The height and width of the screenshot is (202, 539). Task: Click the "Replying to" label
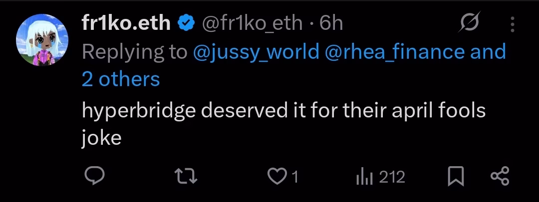point(134,51)
